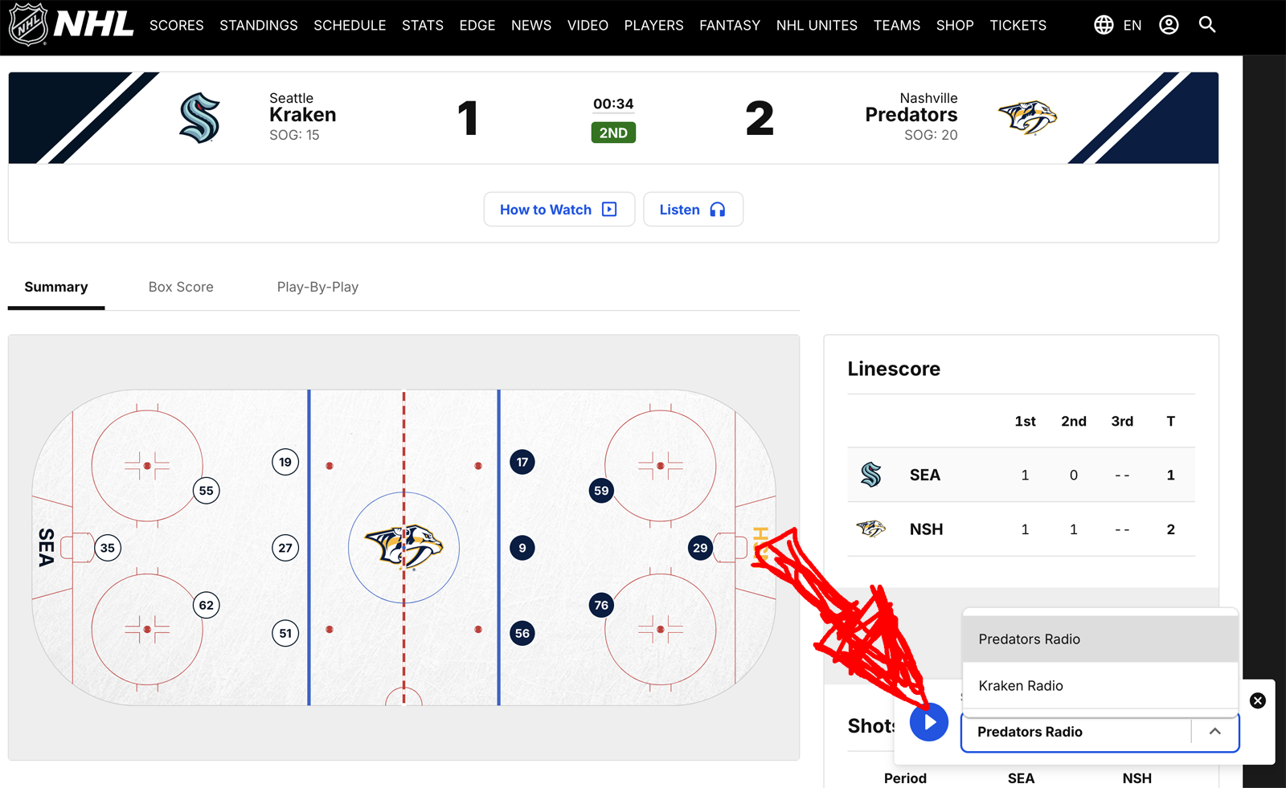Open the Play-By-Play tab
This screenshot has width=1286, height=788.
coord(317,287)
